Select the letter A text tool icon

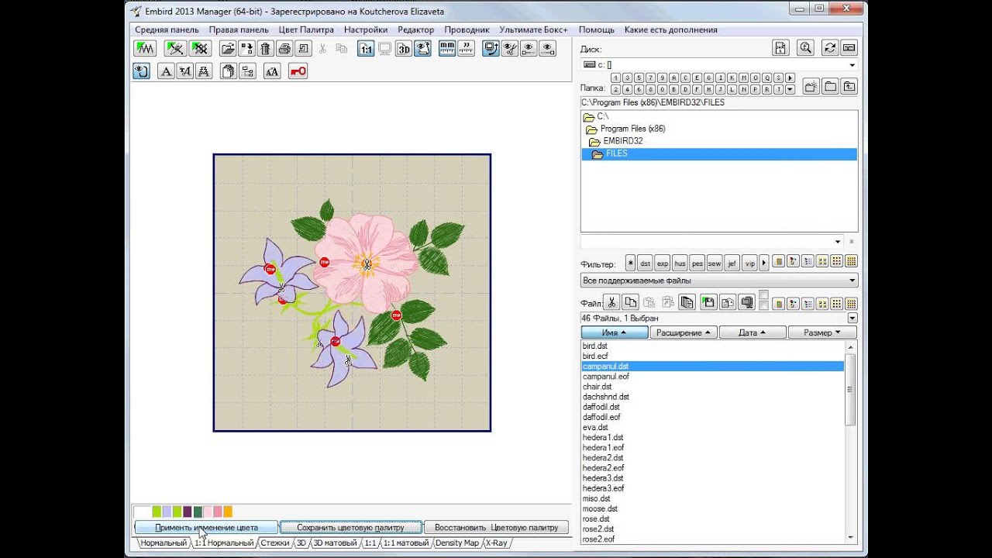click(x=166, y=71)
